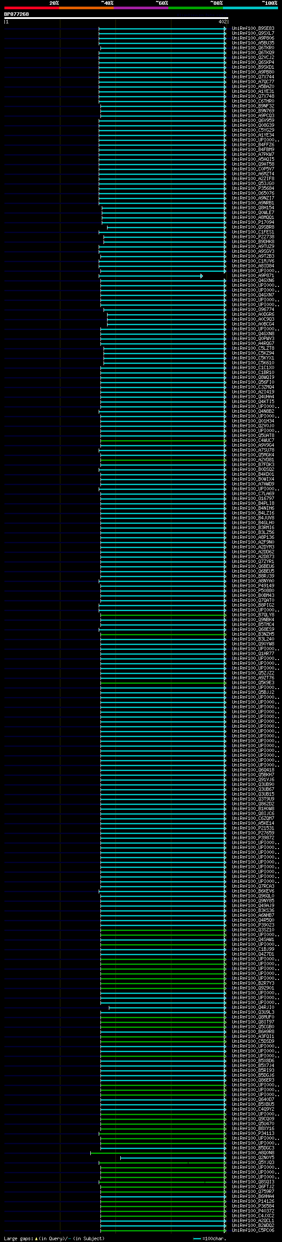Click hit label UniRef100_P14126
Screen dimensions: 282x1242
[x=253, y=1201]
